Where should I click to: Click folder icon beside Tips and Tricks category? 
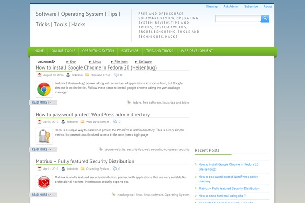(x=87, y=75)
